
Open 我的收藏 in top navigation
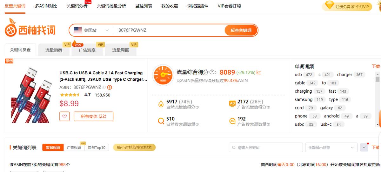(x=170, y=6)
